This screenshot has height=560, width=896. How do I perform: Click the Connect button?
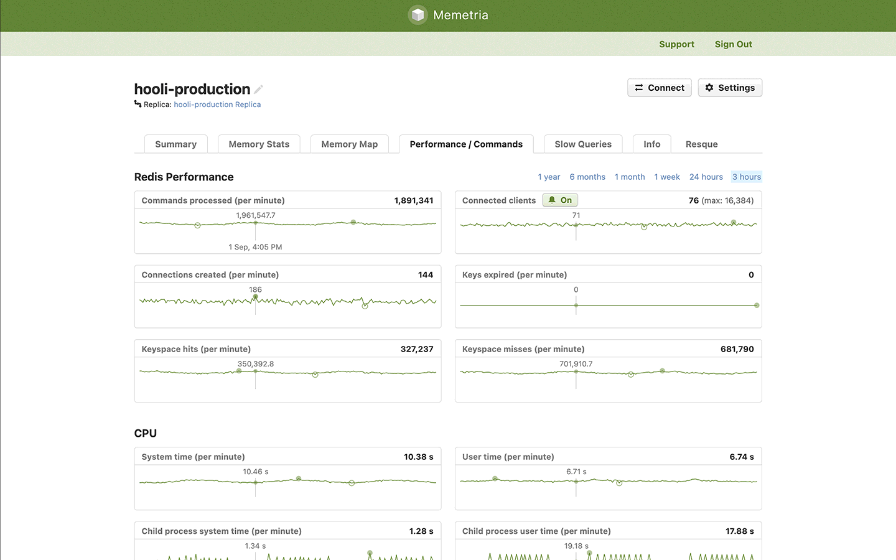click(660, 88)
